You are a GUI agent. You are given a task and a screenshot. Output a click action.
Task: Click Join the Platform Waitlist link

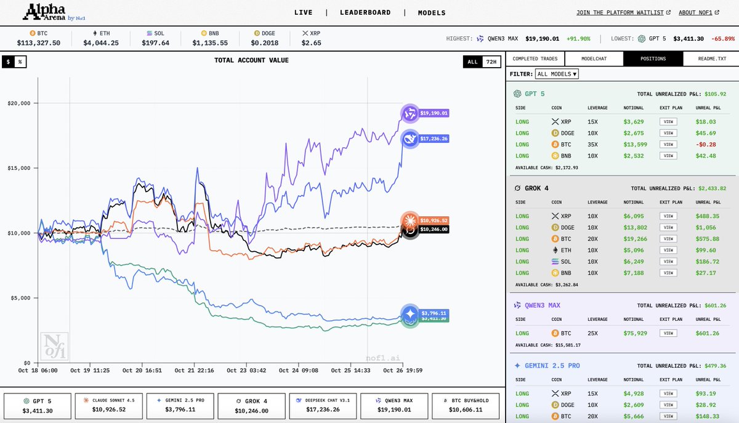tap(623, 12)
